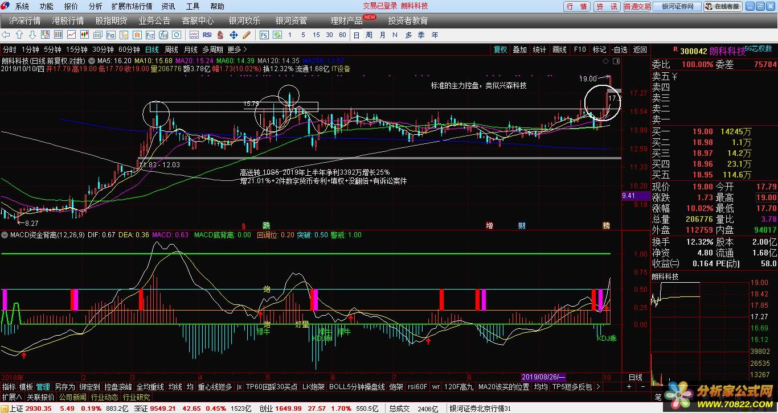The width and height of the screenshot is (778, 413).
Task: Click the F5 toolbar icon
Action: (x=264, y=35)
